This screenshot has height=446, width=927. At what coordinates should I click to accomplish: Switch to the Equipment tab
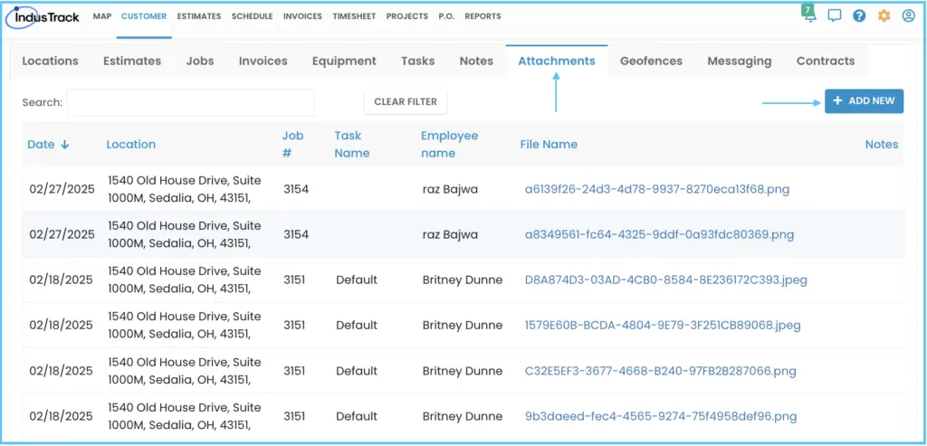click(344, 61)
